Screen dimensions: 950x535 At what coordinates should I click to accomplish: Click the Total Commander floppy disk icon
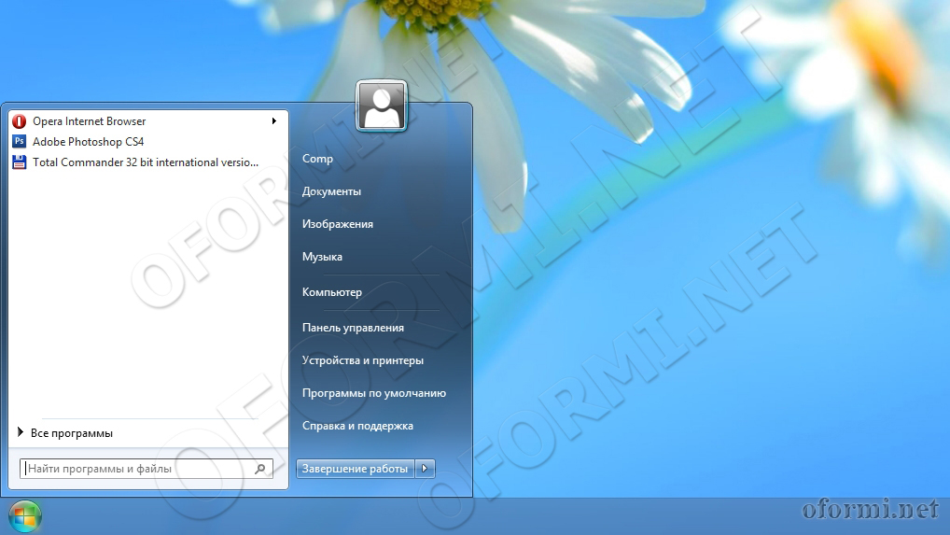[20, 162]
